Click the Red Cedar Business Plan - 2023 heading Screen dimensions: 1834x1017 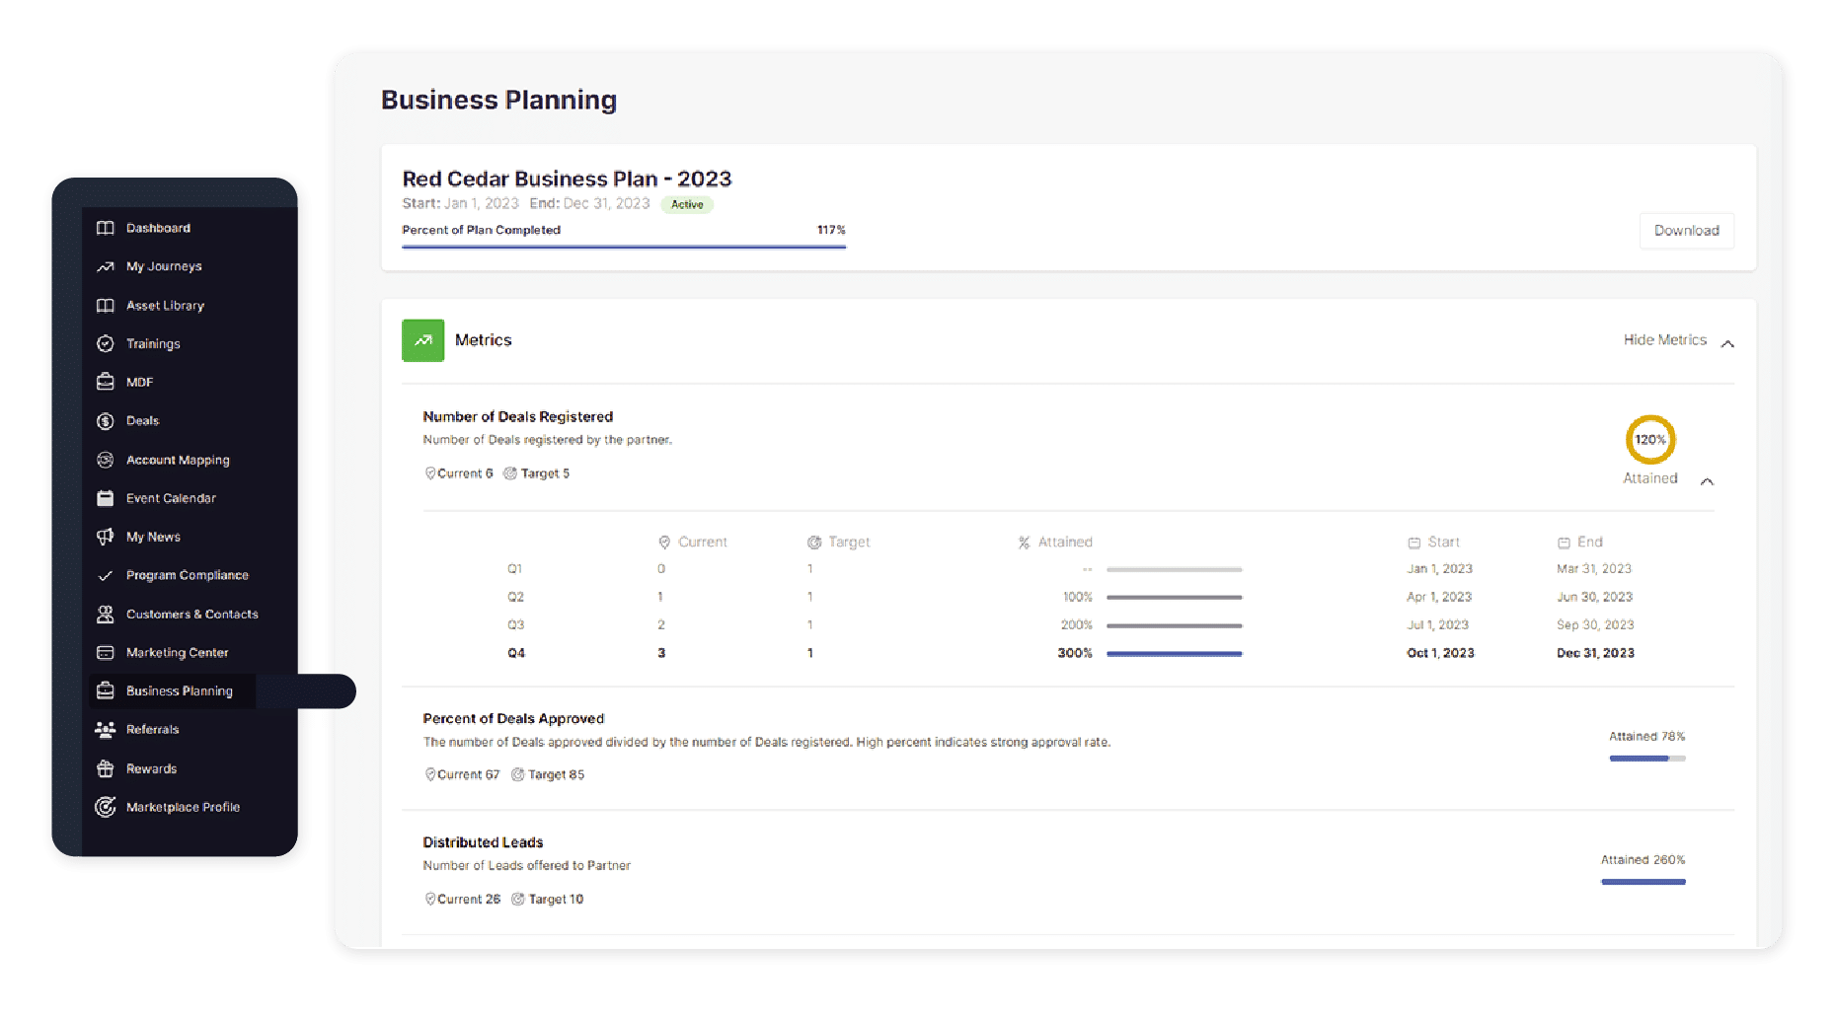[567, 180]
